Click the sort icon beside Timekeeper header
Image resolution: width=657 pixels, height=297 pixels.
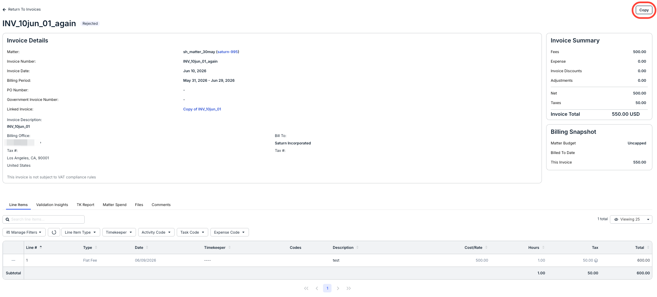pyautogui.click(x=230, y=247)
